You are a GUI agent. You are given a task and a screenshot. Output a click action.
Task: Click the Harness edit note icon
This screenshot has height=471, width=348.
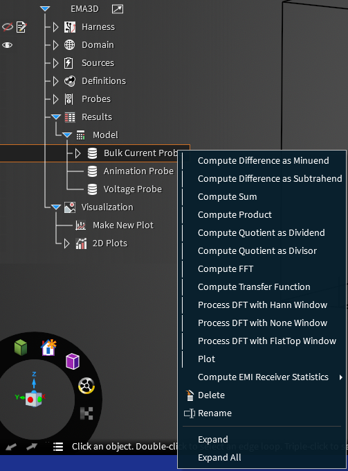(x=21, y=27)
